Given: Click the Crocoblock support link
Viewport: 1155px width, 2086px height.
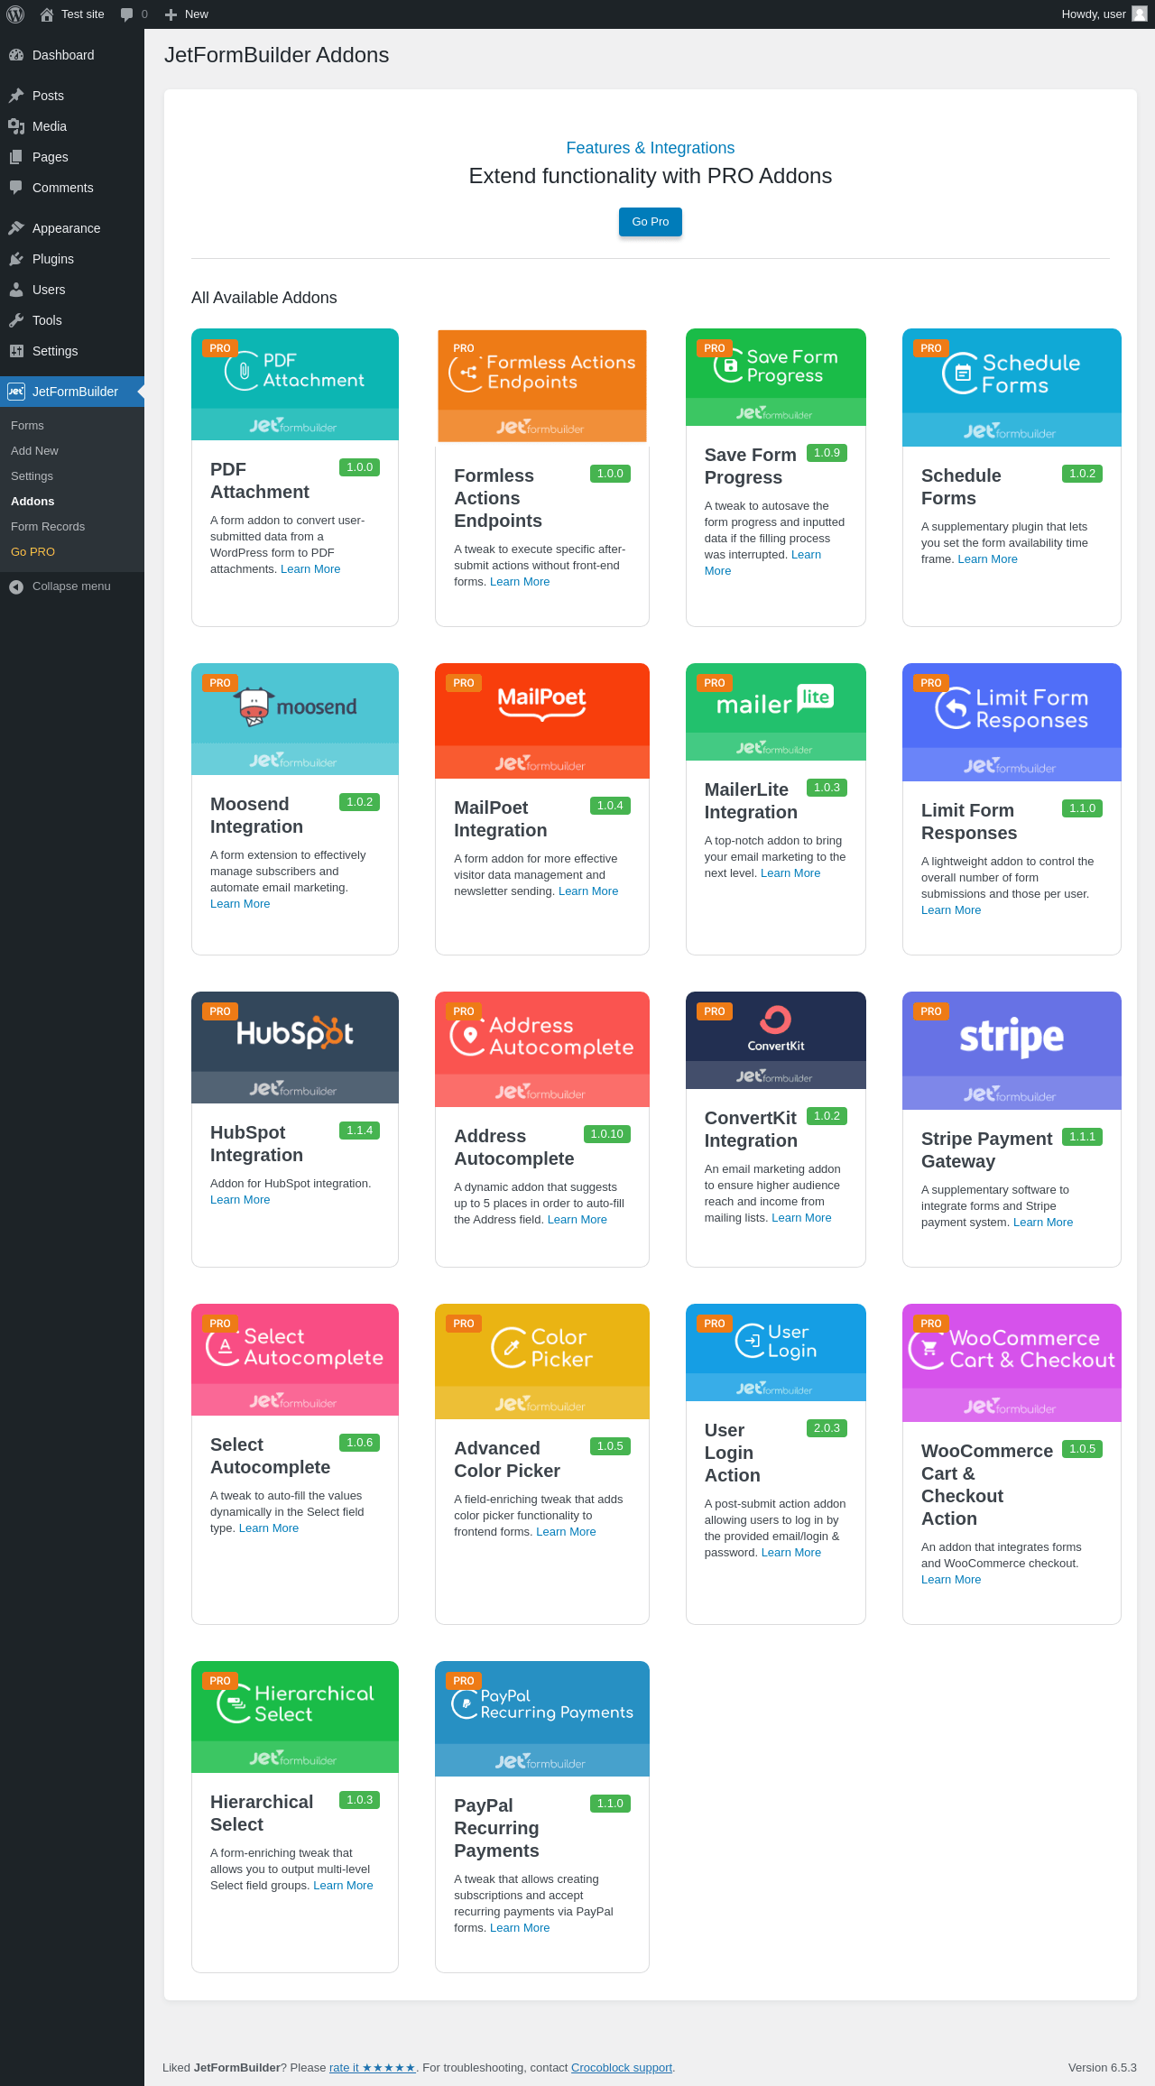Looking at the screenshot, I should [x=622, y=2068].
